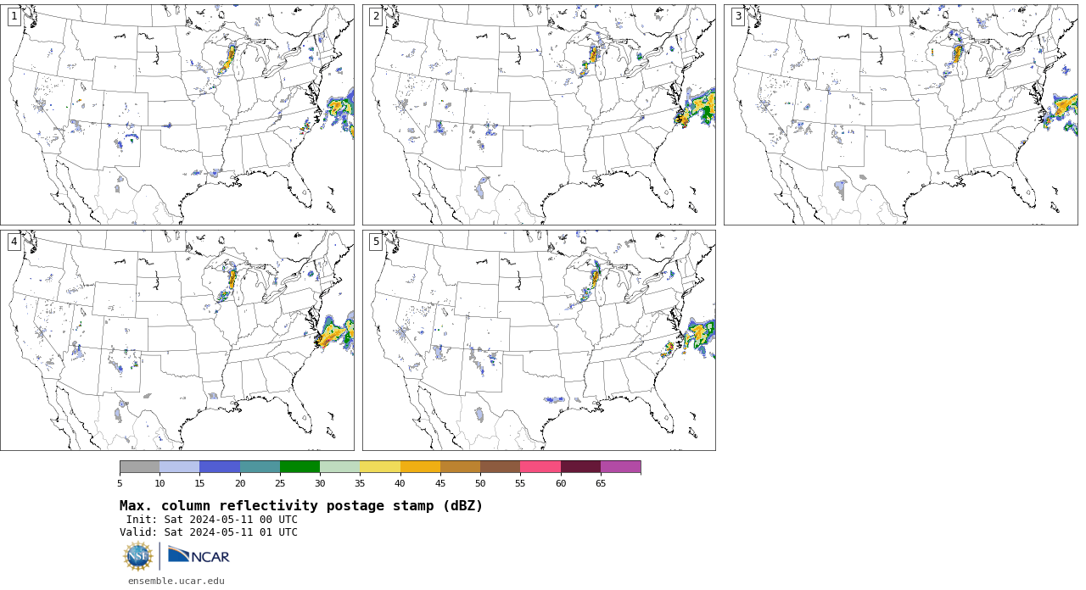Image resolution: width=1086 pixels, height=590 pixels.
Task: Click the number label '3' on third map
Action: (738, 17)
